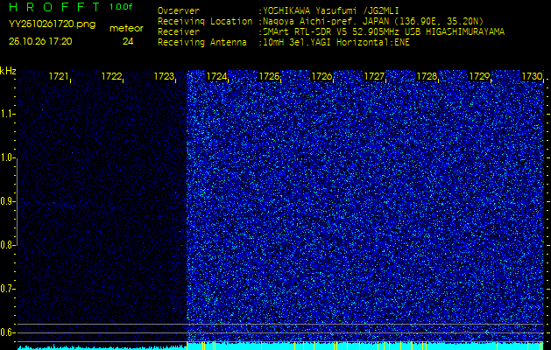Click the date stamp 26.10.26 17:20
Image resolution: width=551 pixels, height=350 pixels.
[x=40, y=41]
